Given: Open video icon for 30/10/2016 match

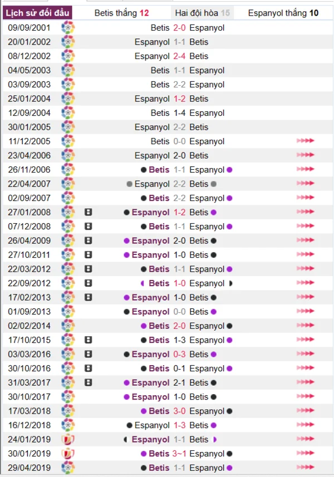Looking at the screenshot, I should point(88,368).
